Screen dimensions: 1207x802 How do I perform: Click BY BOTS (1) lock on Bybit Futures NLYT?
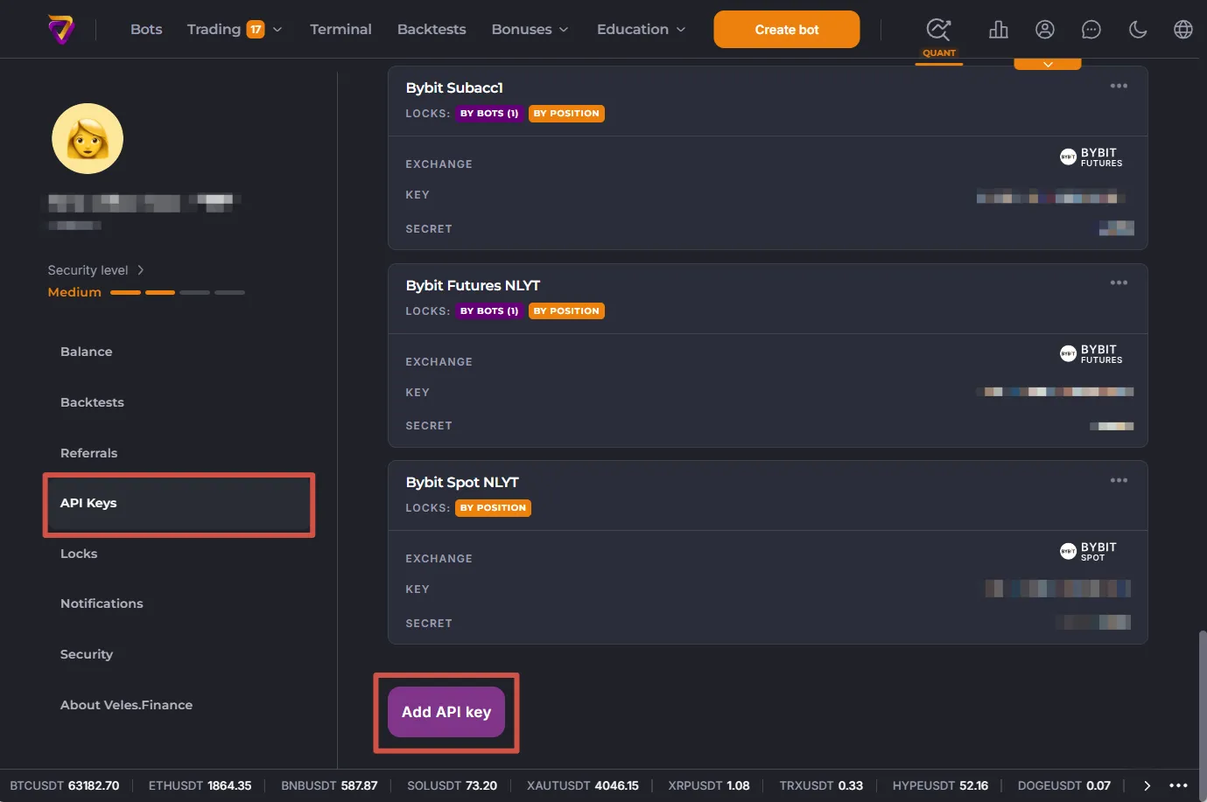[x=489, y=310]
